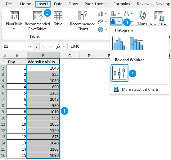
Task: Insert a Table using the Table icon
Action: tap(58, 16)
